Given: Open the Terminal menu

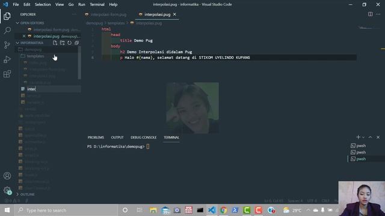Looking at the screenshot, I should point(97,4).
